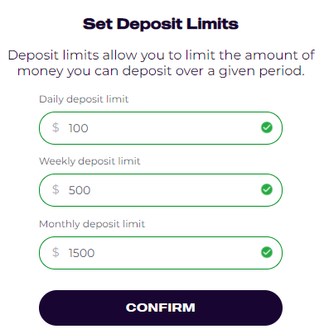This screenshot has height=329, width=324.
Task: Confirm the deposit limits
Action: pos(161,308)
